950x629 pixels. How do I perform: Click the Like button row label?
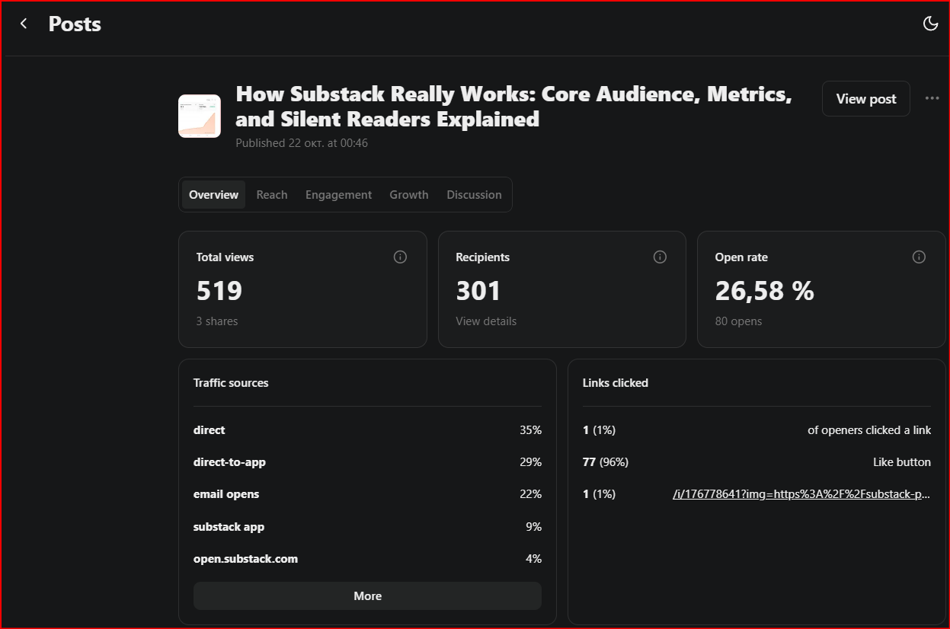click(x=902, y=462)
